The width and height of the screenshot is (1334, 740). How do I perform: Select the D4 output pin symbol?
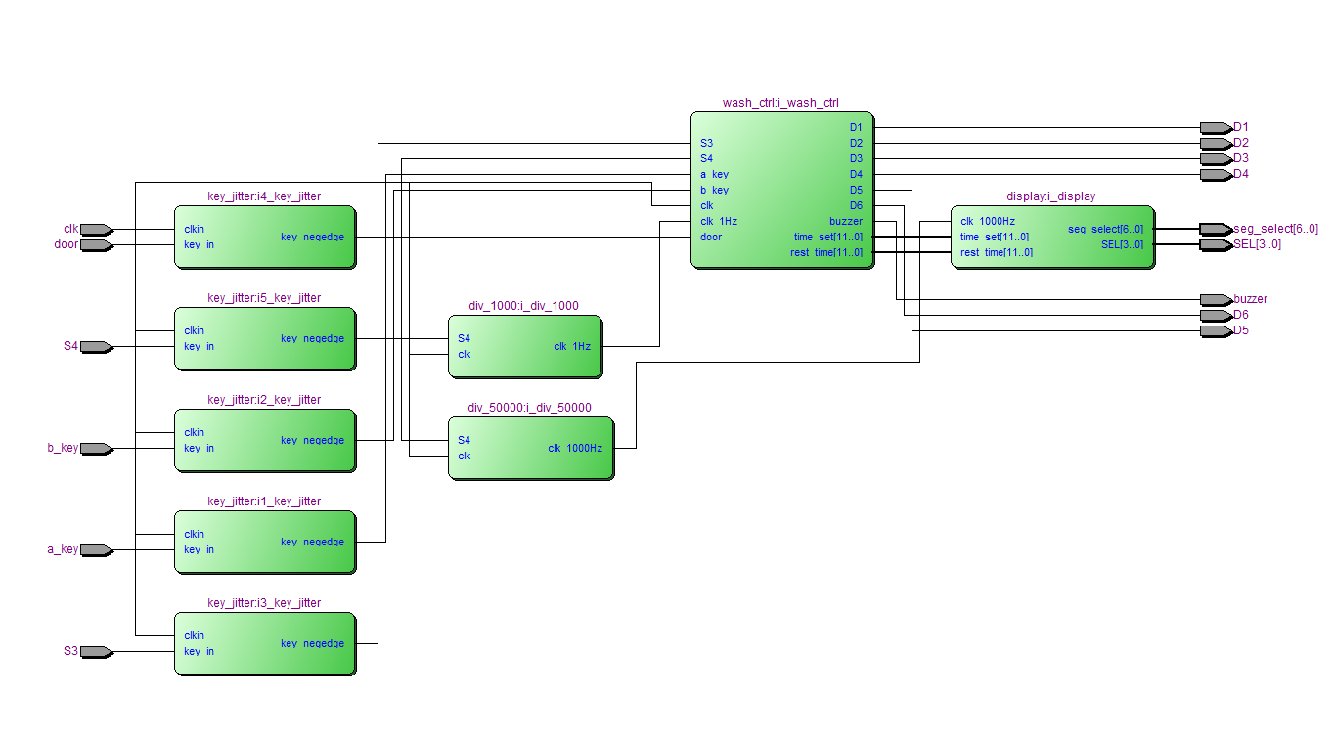(x=1216, y=175)
